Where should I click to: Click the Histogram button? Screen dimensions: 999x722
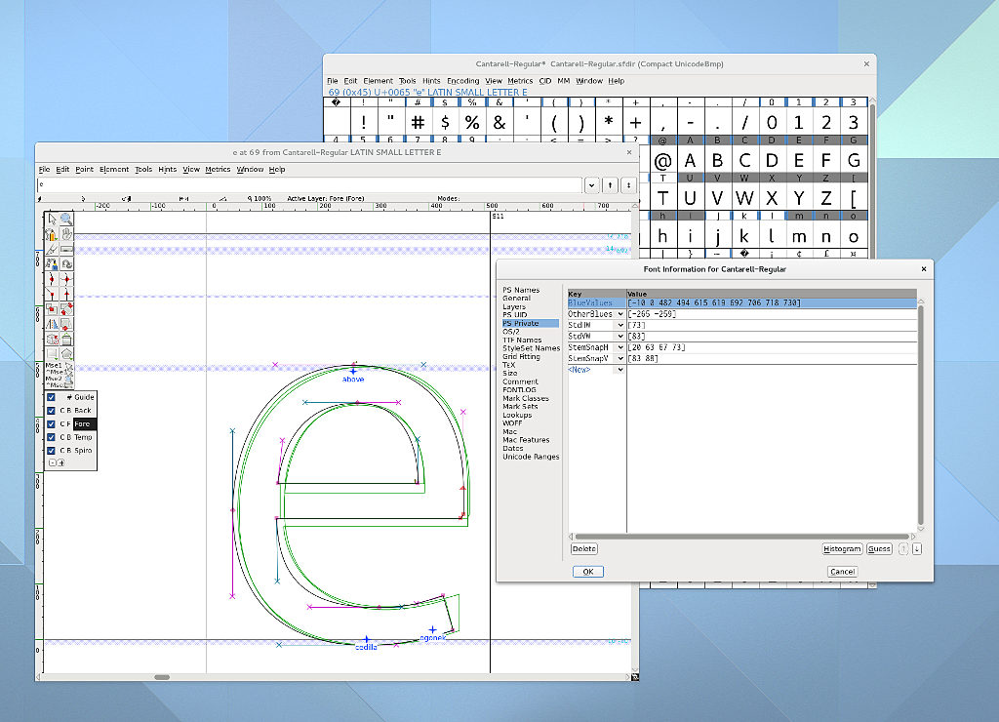click(x=842, y=549)
